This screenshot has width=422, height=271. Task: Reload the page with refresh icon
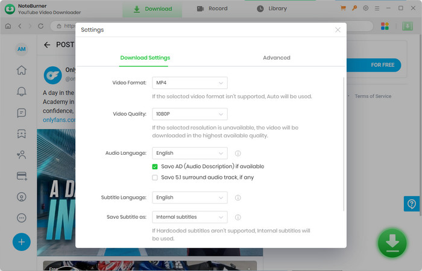(x=40, y=26)
